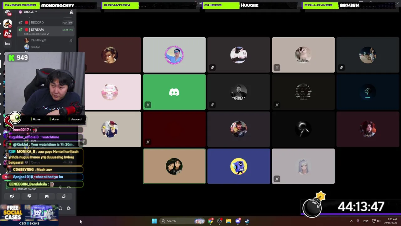
Task: Focus the tan speaking tile with two-person avatar
Action: click(174, 166)
